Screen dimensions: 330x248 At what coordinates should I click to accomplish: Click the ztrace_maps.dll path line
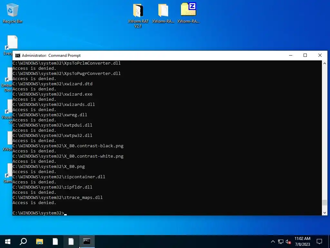coord(57,197)
